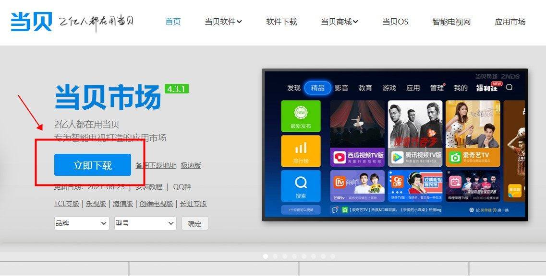The image size is (546, 276).
Task: Open the 型号 model select box
Action: click(x=145, y=223)
